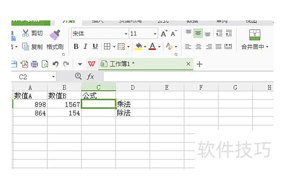Open the font name dropdown 宋体
The height and width of the screenshot is (190, 285).
126,34
